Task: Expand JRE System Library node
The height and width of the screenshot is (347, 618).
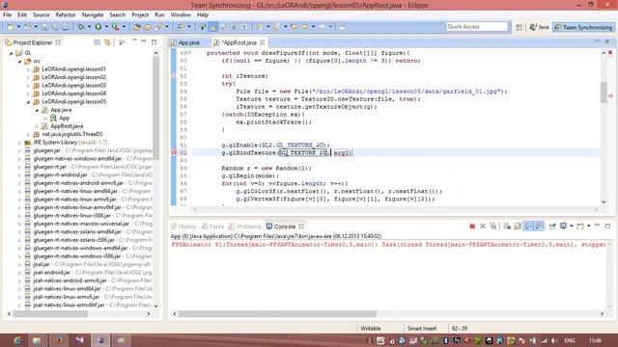Action: pyautogui.click(x=19, y=143)
